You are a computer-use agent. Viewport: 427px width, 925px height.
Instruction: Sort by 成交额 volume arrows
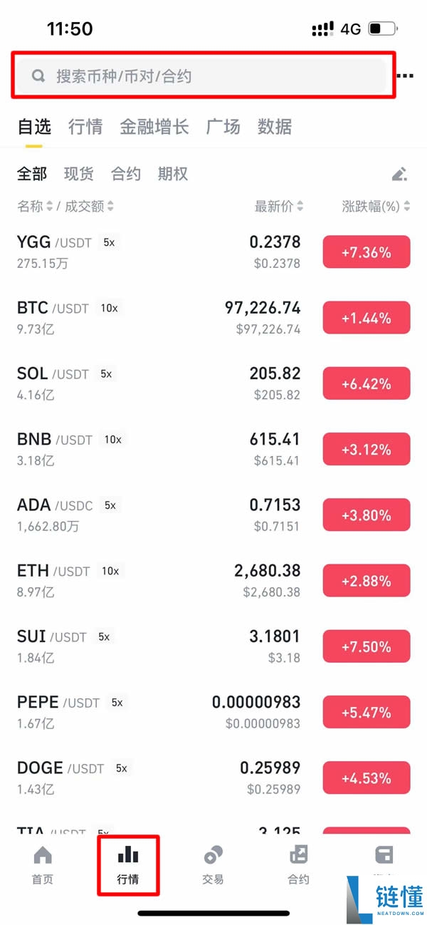[110, 207]
